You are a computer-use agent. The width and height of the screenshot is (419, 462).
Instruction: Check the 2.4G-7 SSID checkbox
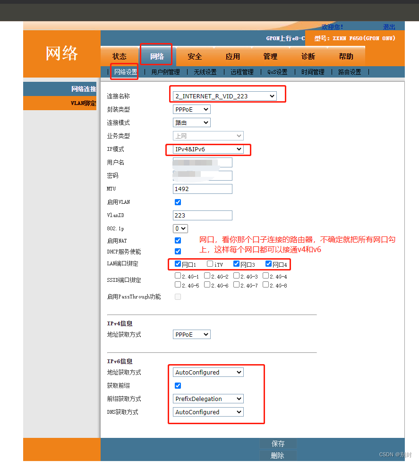tap(236, 284)
